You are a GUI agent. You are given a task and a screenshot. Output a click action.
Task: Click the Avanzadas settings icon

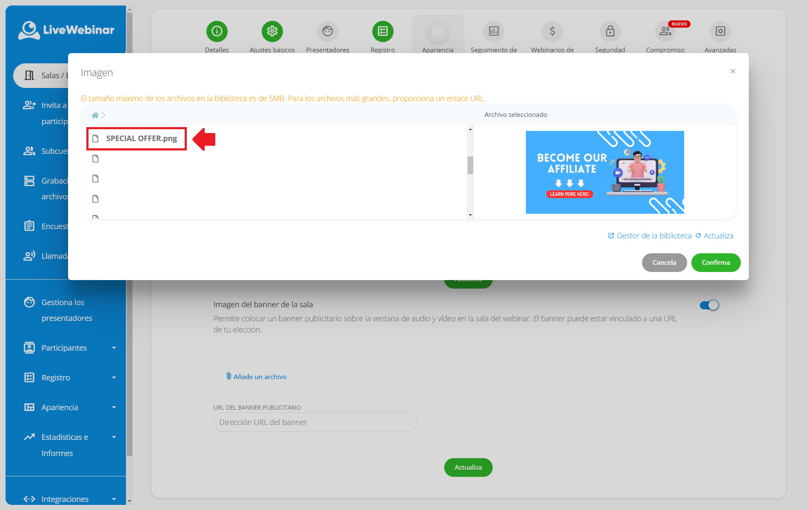(x=720, y=31)
